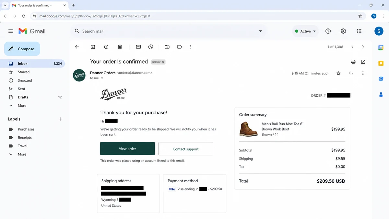Open the Move to folder icon
Screen dimensions: 389x219
[x=167, y=47]
